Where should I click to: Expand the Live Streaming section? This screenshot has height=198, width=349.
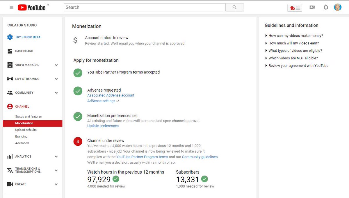pos(56,79)
